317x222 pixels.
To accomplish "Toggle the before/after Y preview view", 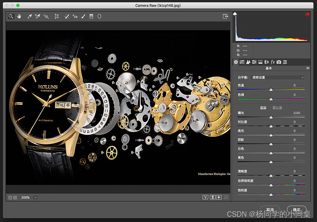I will point(205,197).
